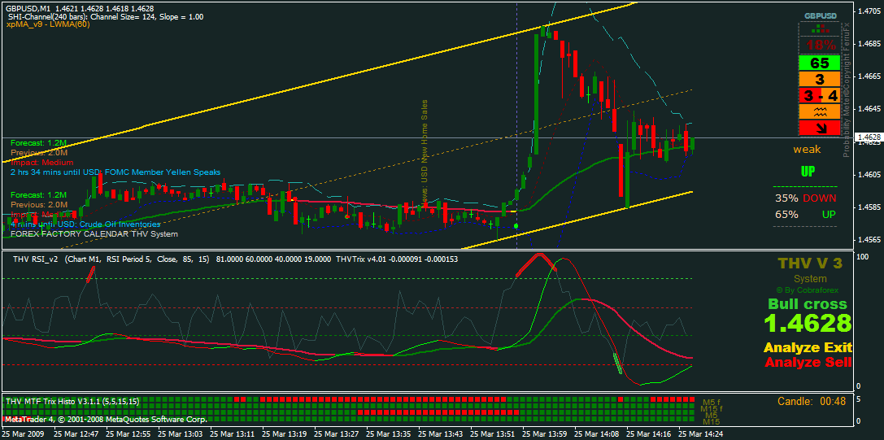Click the '25 Mar 2009' time axis label

22,435
